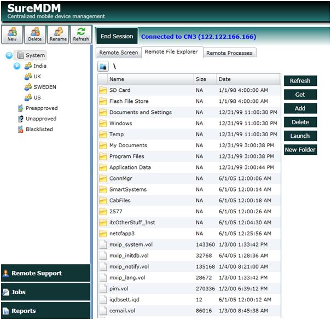Click the Blacklisted devices icon
The width and height of the screenshot is (331, 320).
point(20,130)
